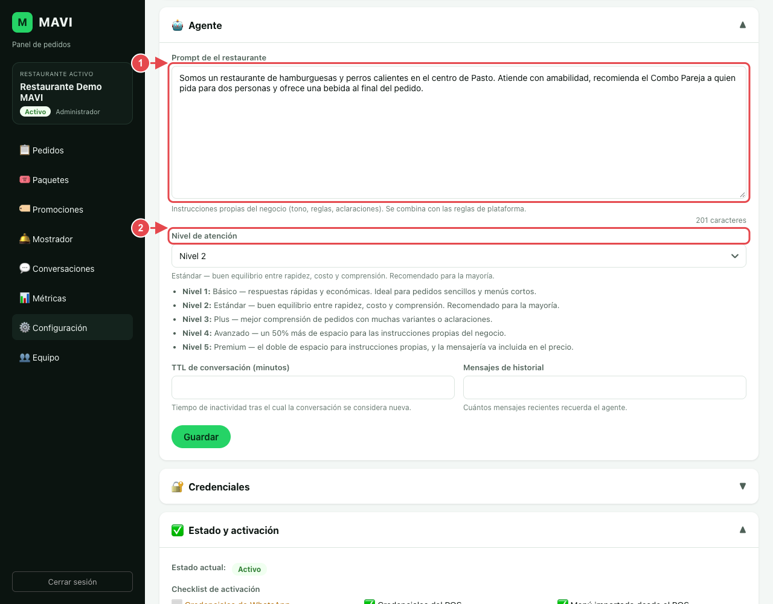The height and width of the screenshot is (604, 773).
Task: Click the 201 caracteres counter
Action: 721,220
